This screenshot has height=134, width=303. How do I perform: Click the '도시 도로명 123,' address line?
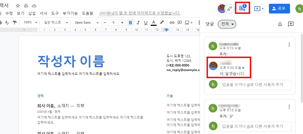coord(179,56)
